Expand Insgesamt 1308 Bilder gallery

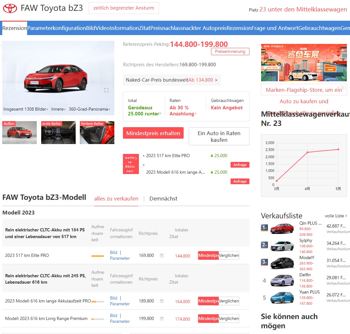[x=26, y=109]
